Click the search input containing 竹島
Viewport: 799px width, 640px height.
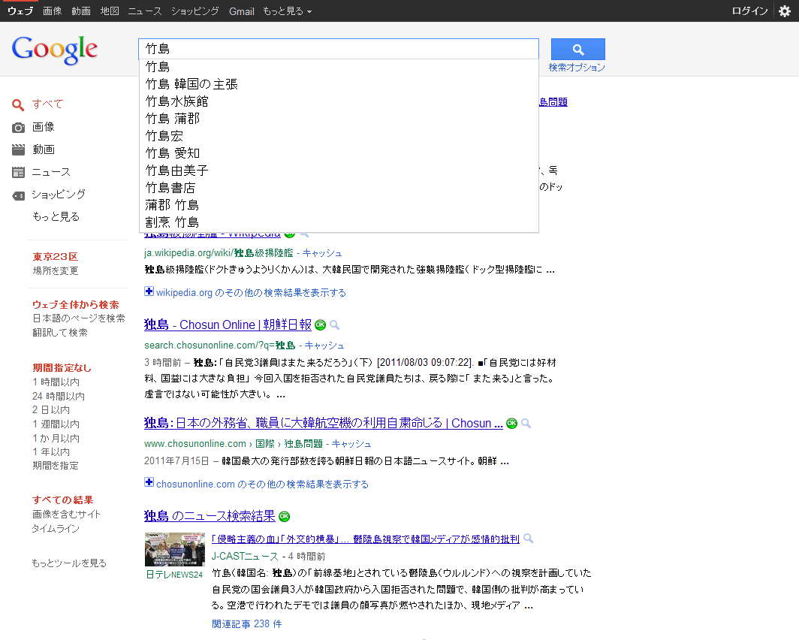click(339, 49)
